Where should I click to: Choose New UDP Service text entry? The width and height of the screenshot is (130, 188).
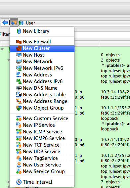coord(41,152)
